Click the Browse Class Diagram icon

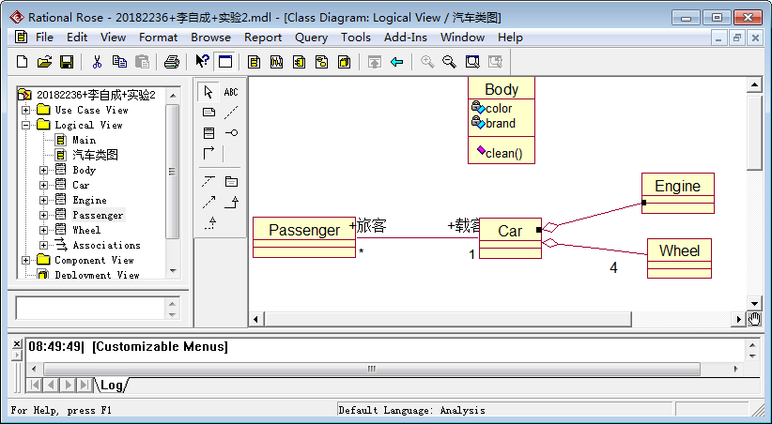pyautogui.click(x=255, y=62)
